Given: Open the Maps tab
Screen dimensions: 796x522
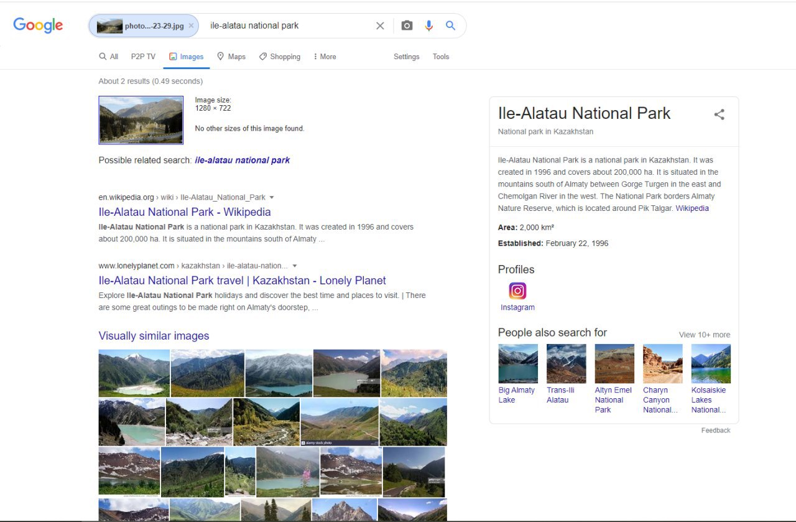Looking at the screenshot, I should [231, 57].
